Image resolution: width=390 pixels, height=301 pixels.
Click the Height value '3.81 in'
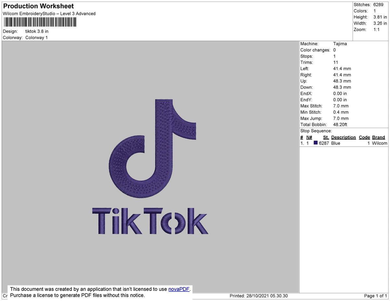pyautogui.click(x=380, y=17)
